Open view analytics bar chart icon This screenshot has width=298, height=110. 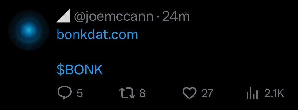tap(252, 93)
